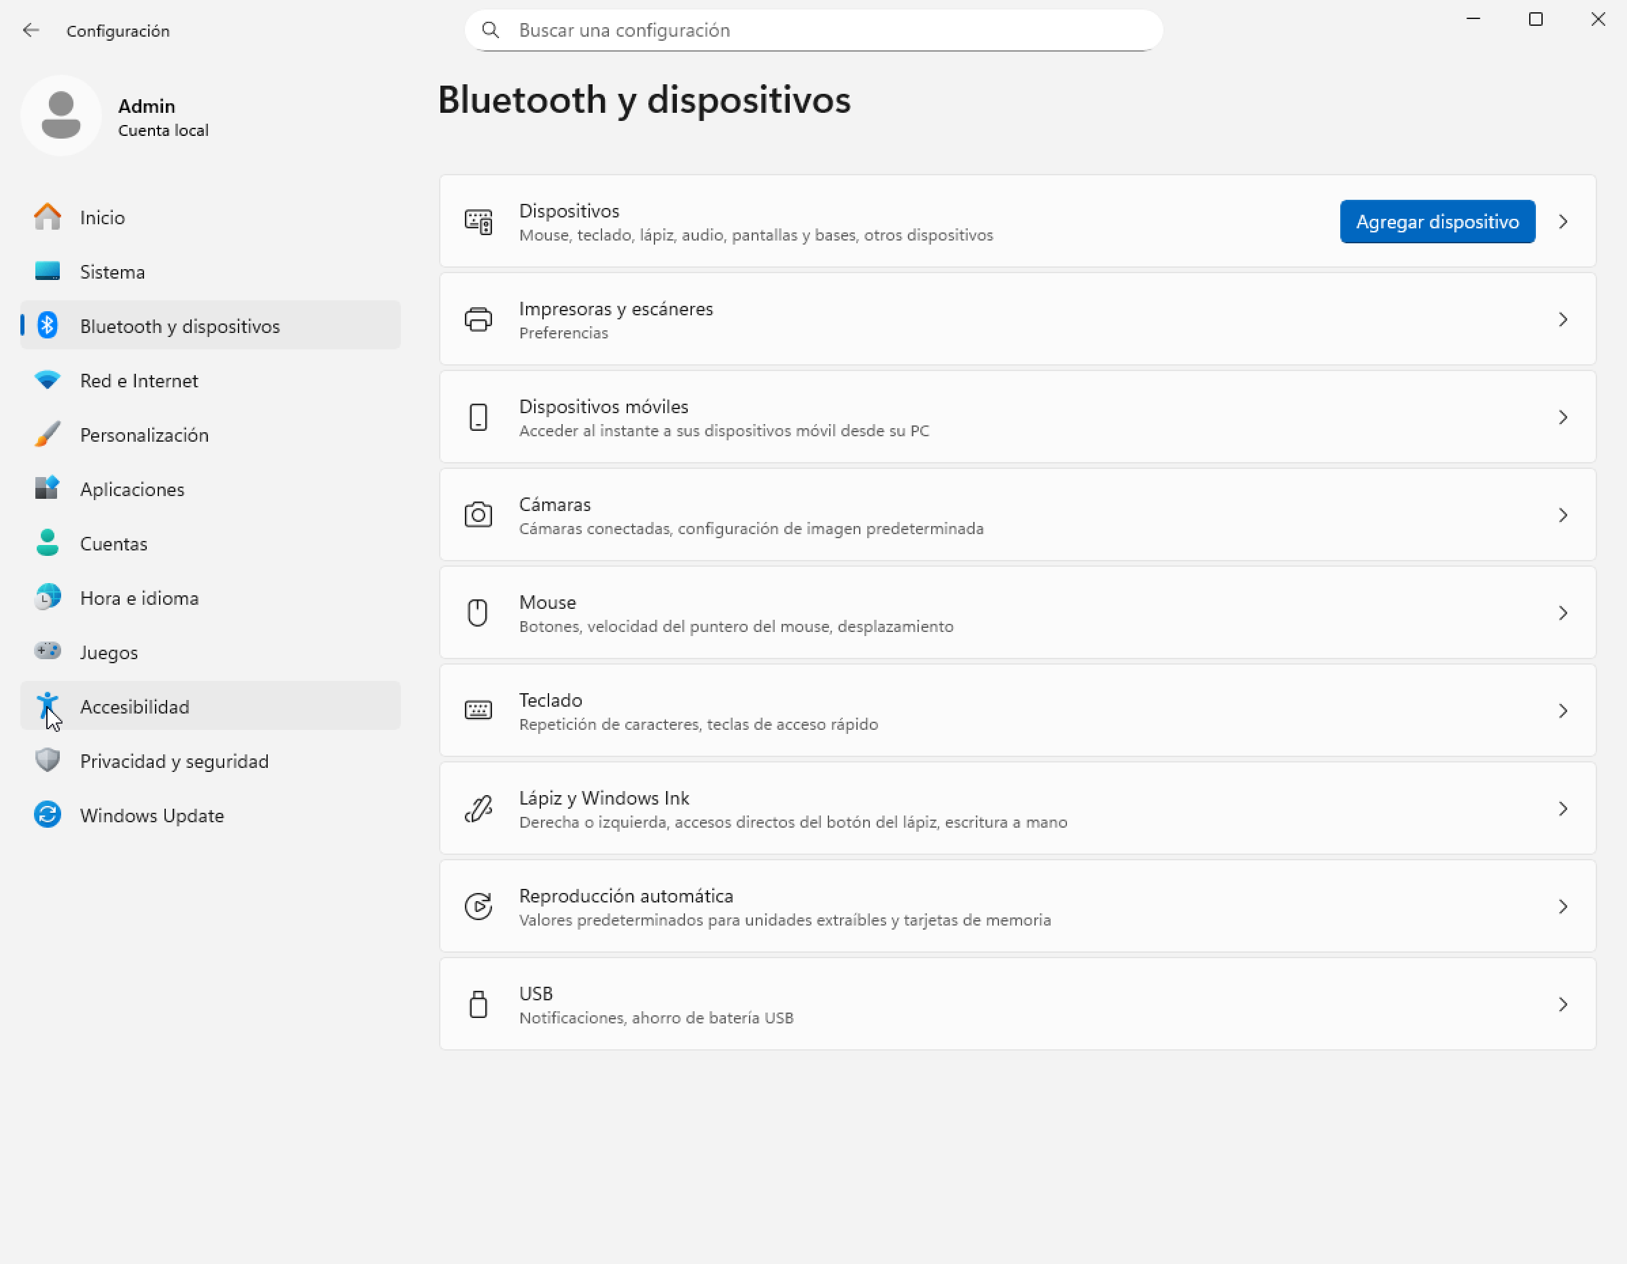This screenshot has width=1627, height=1264.
Task: Open the Lápiz y Windows Ink title
Action: tap(604, 798)
